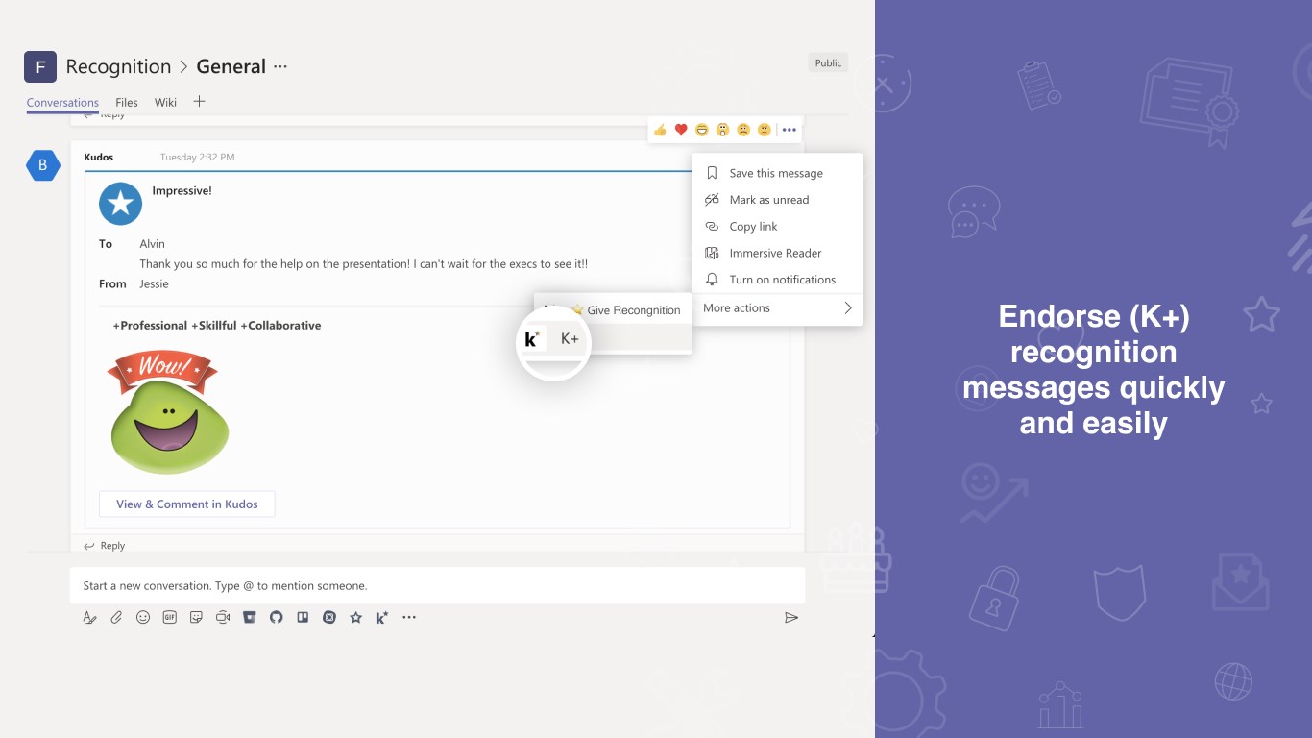Click the +Professional +Skillful +Collaborative text
The image size is (1312, 738).
[217, 326]
